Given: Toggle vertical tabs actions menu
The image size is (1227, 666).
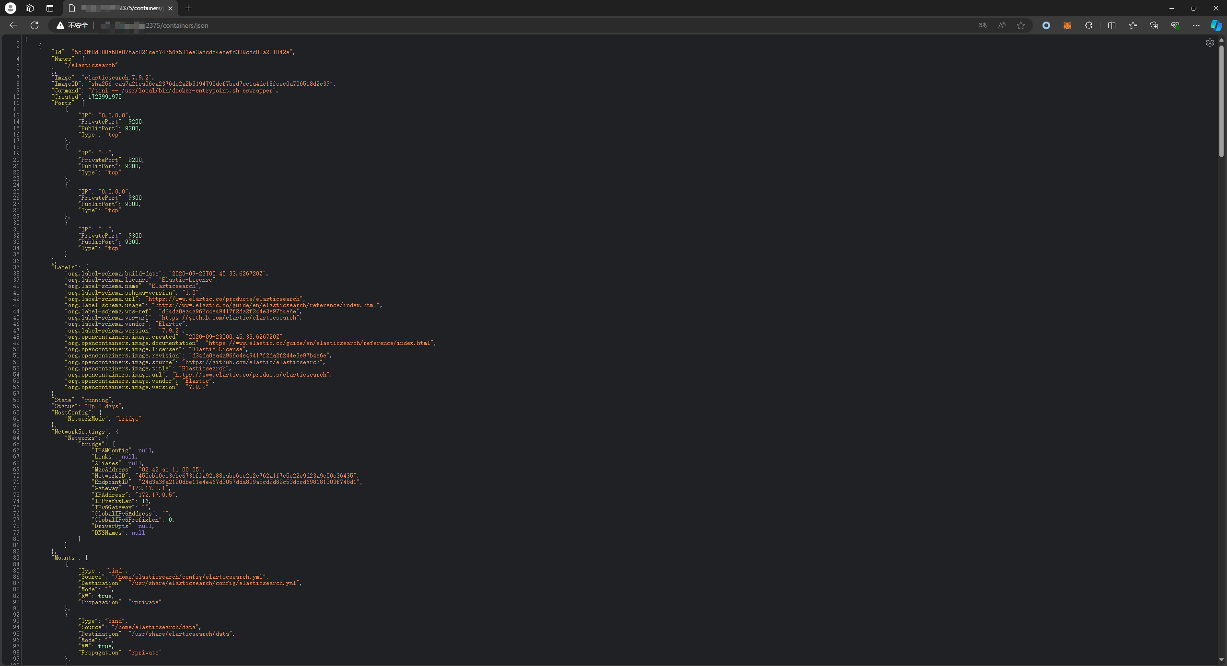Looking at the screenshot, I should pyautogui.click(x=50, y=8).
